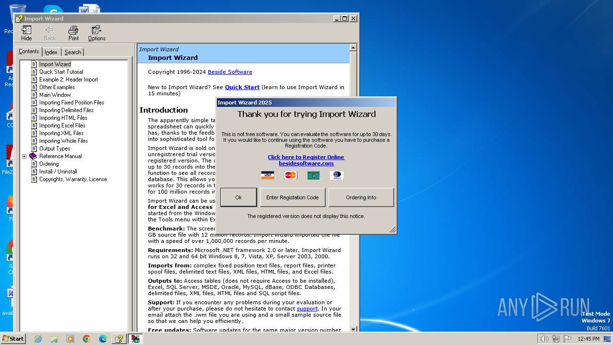Click the help pane scroll down arrow

(x=353, y=329)
